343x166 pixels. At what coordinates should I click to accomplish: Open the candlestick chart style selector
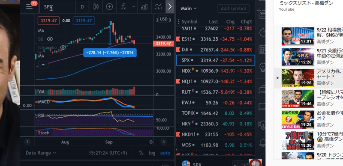point(96,7)
